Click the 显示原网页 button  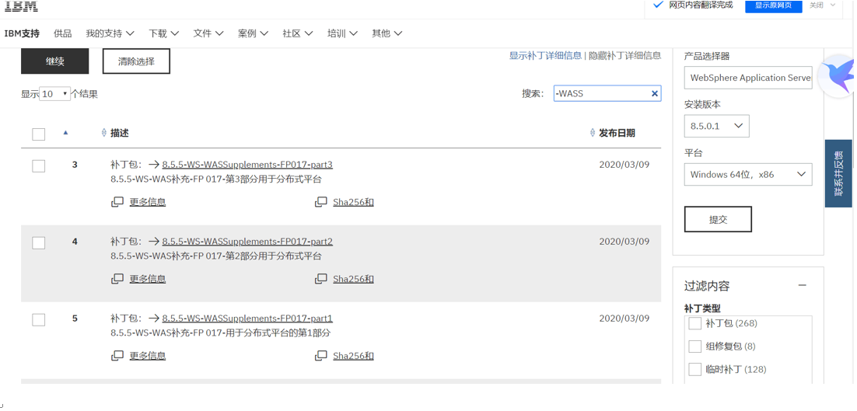[x=773, y=5]
